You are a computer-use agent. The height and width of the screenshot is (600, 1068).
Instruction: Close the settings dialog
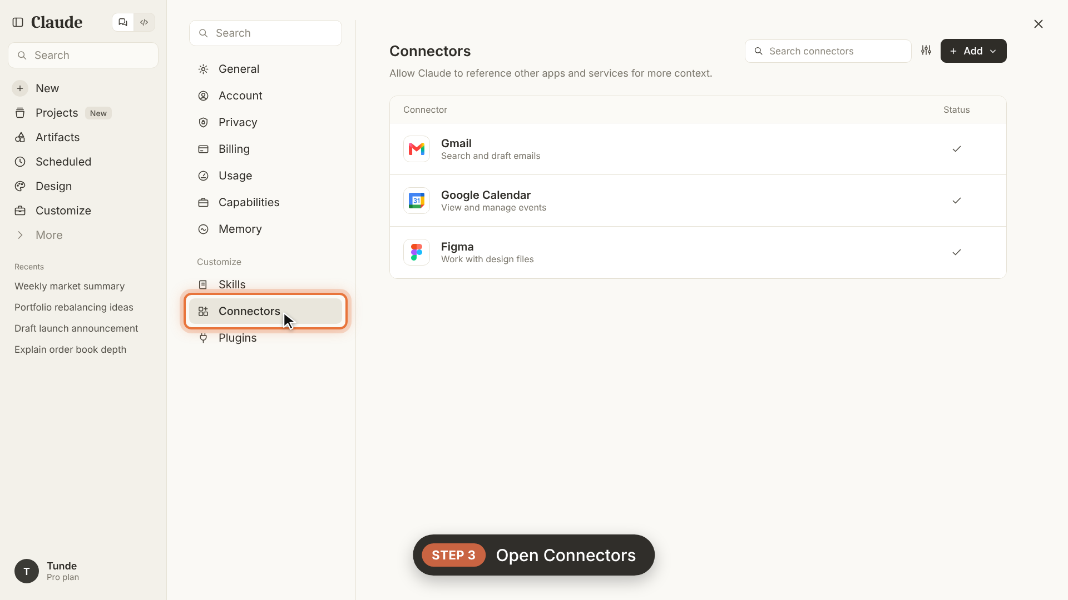tap(1039, 24)
